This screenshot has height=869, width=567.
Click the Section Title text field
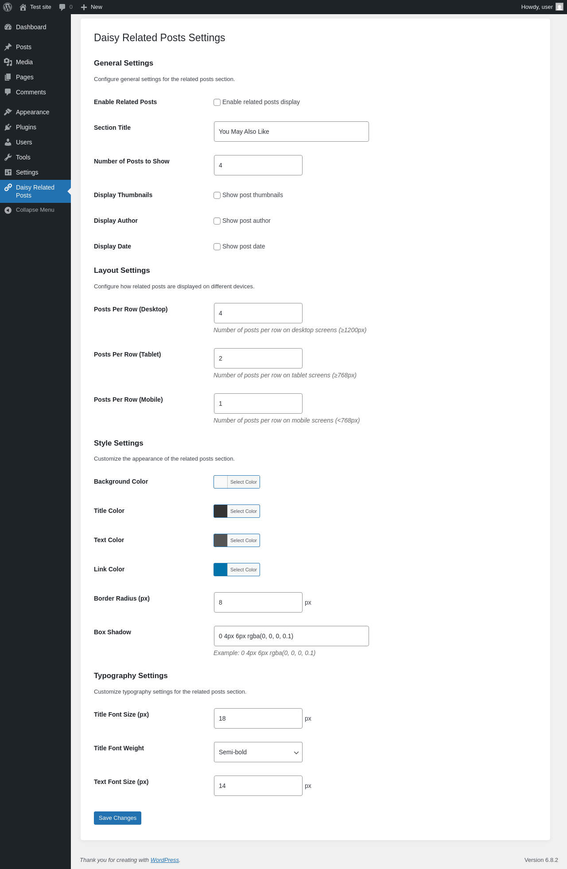(x=291, y=132)
